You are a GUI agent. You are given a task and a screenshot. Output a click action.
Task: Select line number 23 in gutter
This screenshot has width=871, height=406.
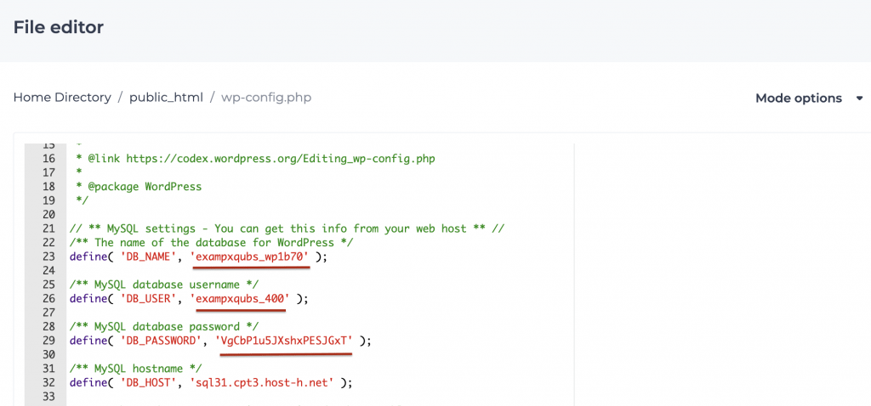48,257
